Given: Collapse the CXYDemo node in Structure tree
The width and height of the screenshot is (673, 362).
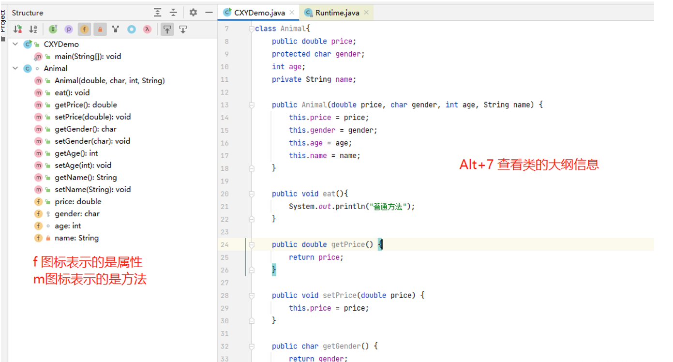Looking at the screenshot, I should point(15,44).
